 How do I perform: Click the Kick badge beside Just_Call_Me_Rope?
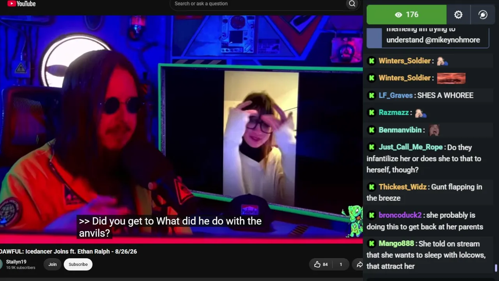coord(372,147)
